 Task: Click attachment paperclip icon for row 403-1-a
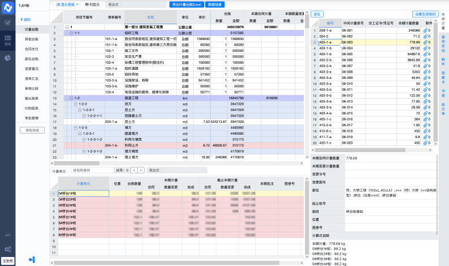pyautogui.click(x=426, y=42)
